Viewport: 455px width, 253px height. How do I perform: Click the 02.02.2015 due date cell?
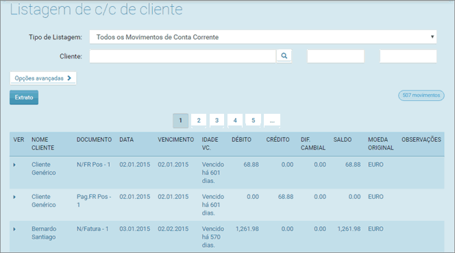tap(173, 229)
